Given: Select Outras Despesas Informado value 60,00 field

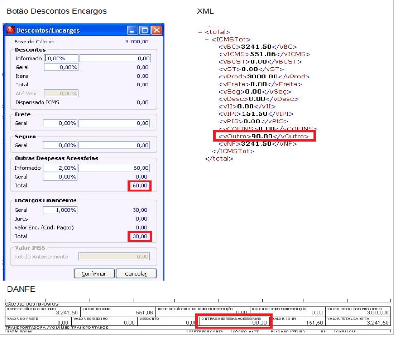Looking at the screenshot, I should (114, 168).
